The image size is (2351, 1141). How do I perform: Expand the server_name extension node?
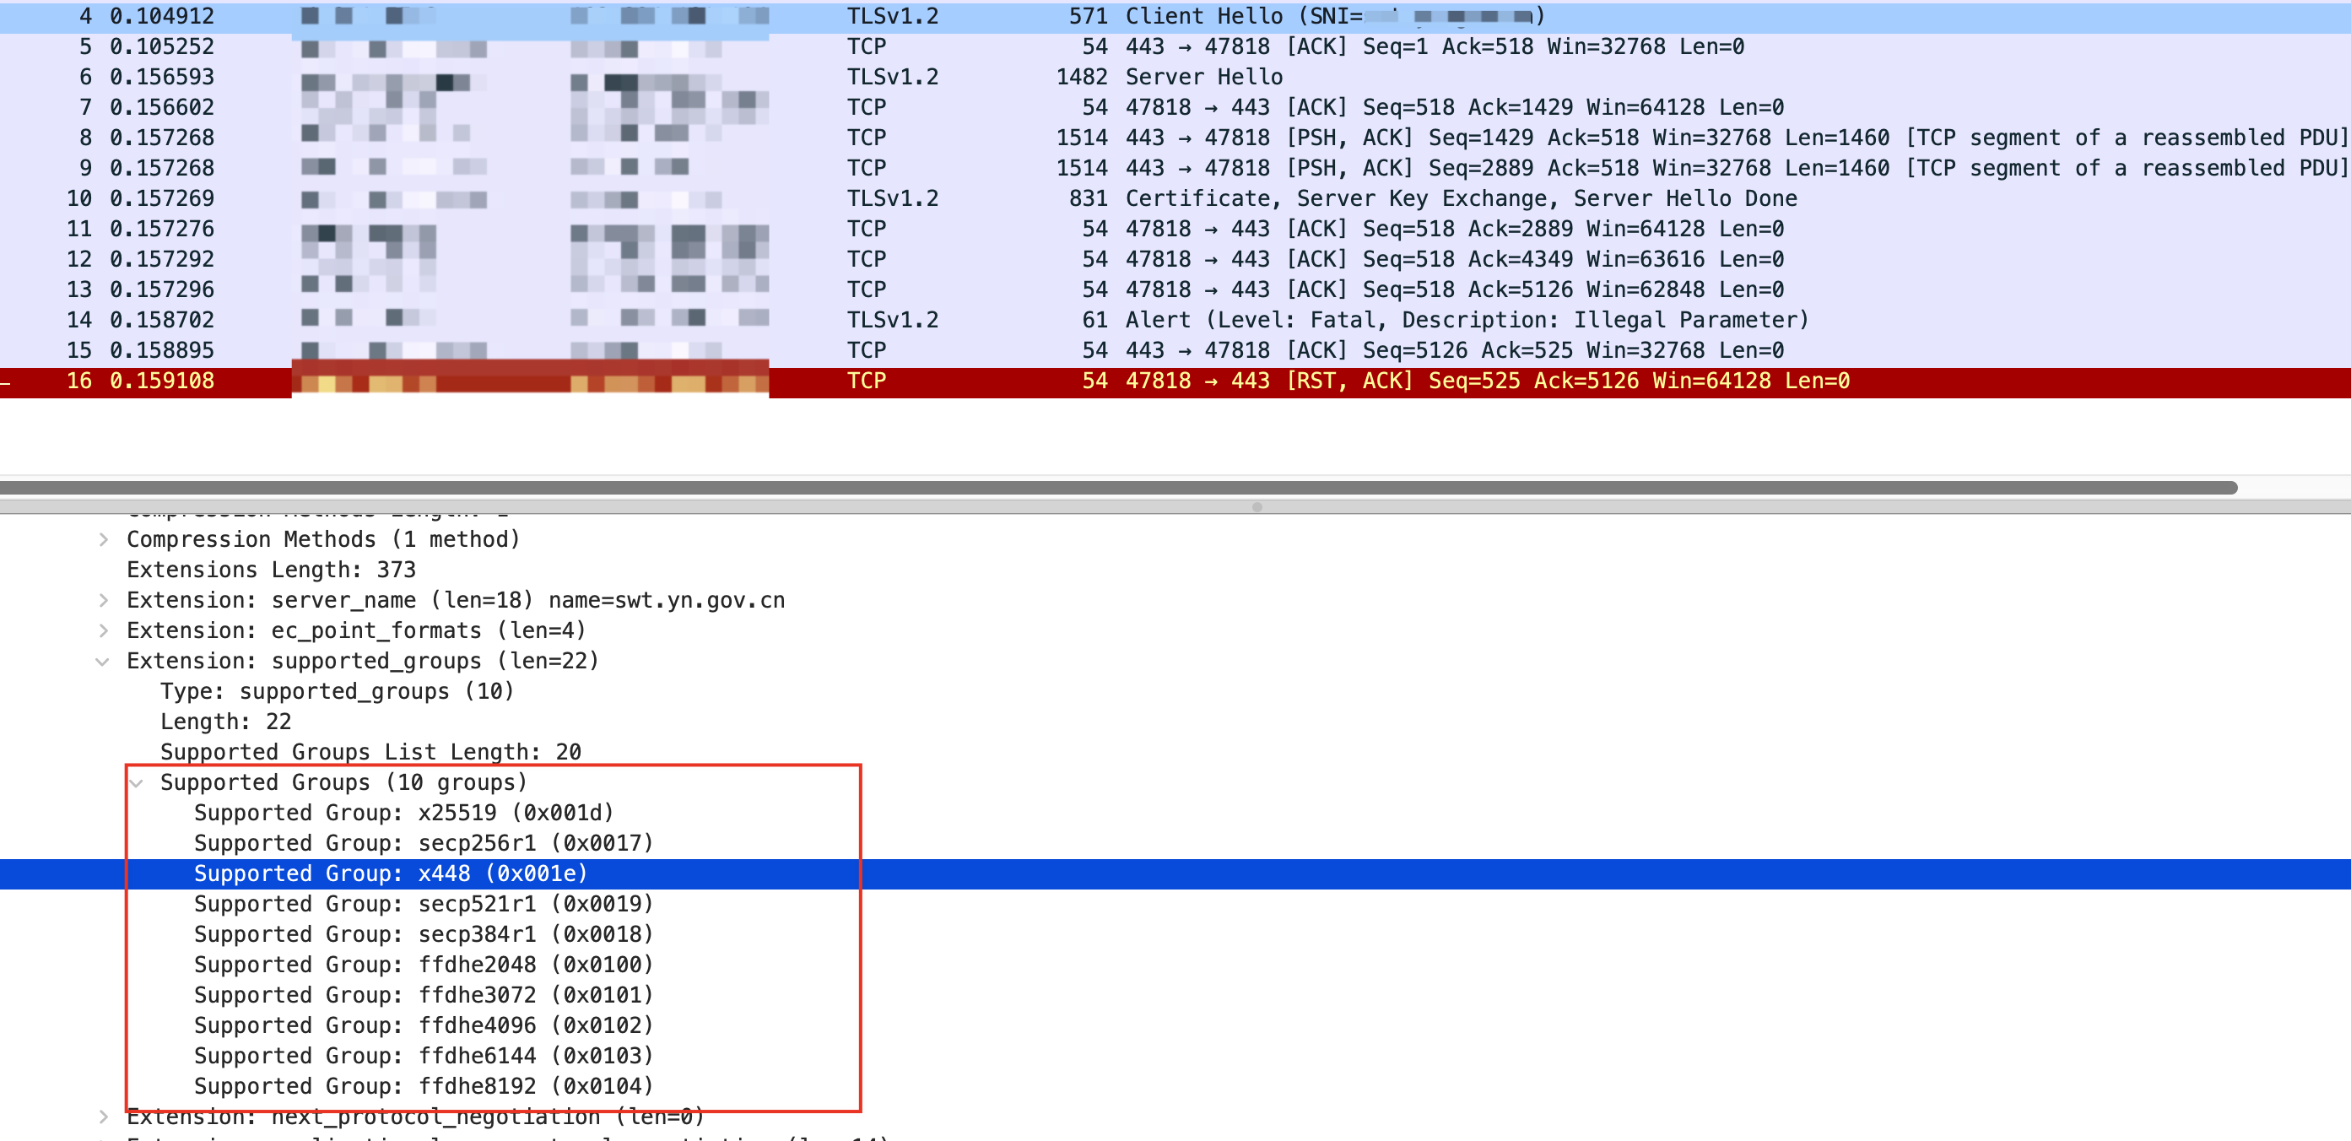pos(103,601)
